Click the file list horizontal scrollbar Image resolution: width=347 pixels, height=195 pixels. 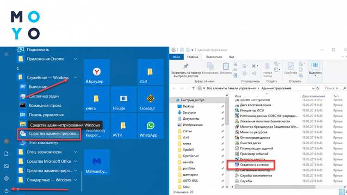[x=275, y=187]
